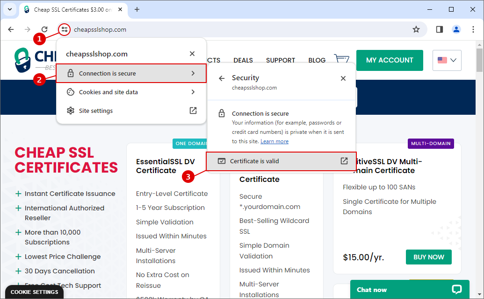Select the Cheap SSL Certificates tab
This screenshot has height=299, width=484.
[73, 9]
